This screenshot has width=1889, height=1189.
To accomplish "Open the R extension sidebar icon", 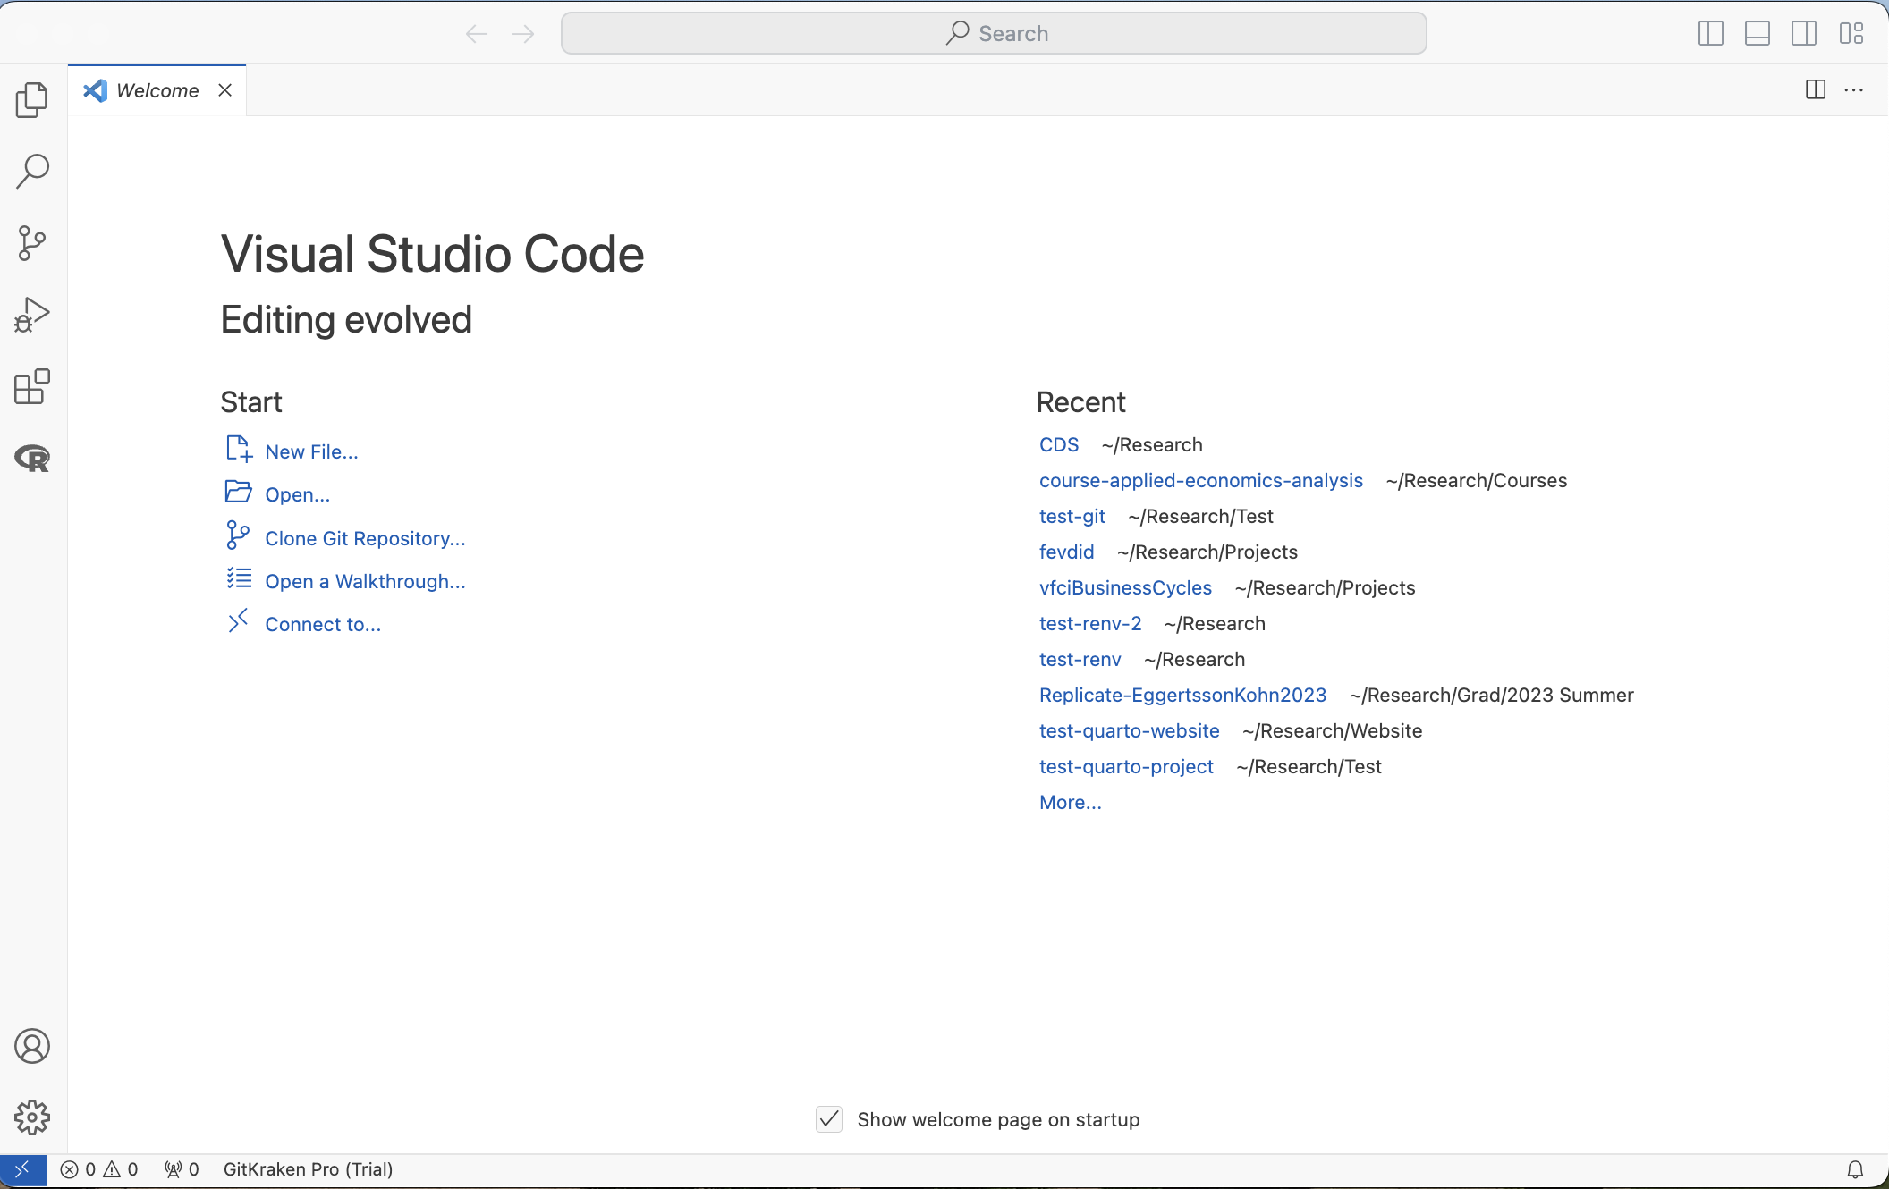I will click(32, 459).
